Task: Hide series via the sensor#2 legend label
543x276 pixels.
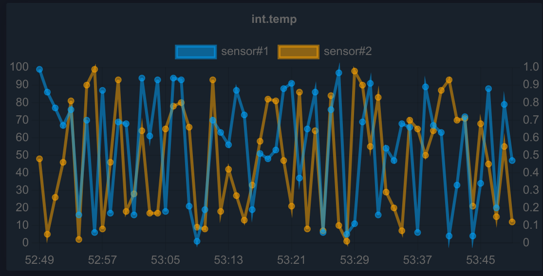Action: point(348,51)
